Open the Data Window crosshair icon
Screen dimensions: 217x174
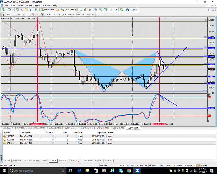[22, 10]
